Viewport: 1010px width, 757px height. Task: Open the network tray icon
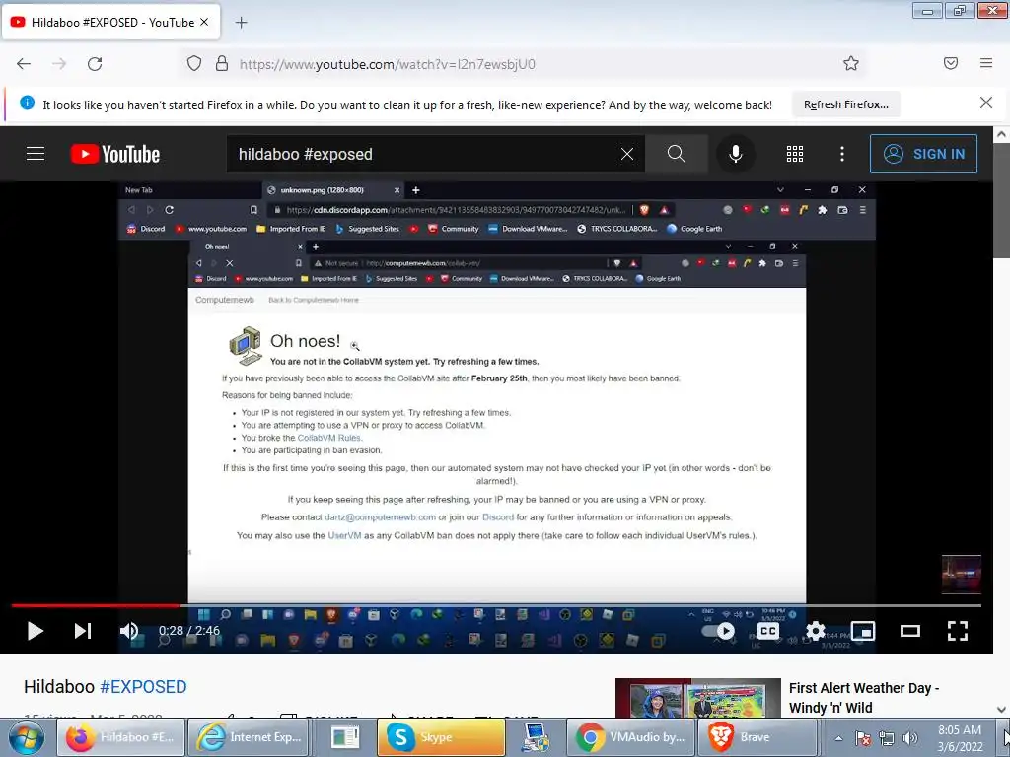coord(887,738)
